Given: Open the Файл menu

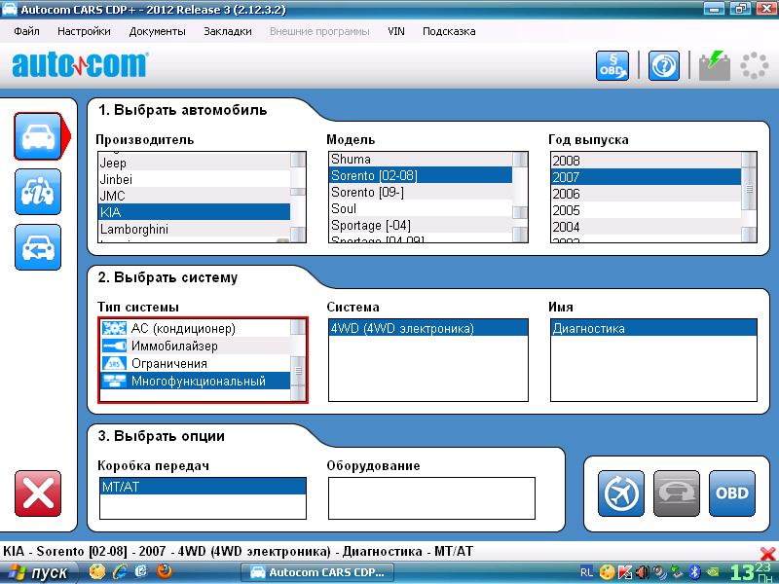Looking at the screenshot, I should (27, 31).
